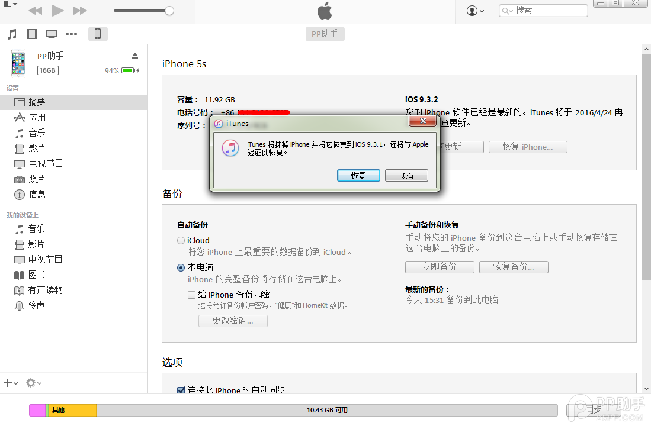Viewport: 651px width, 426px height.
Task: Open 照片 in the settings sidebar
Action: [x=37, y=179]
